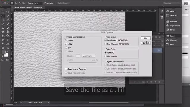The image size is (190, 107).
Task: Open the status bar info arrow menu
Action: pos(49,103)
